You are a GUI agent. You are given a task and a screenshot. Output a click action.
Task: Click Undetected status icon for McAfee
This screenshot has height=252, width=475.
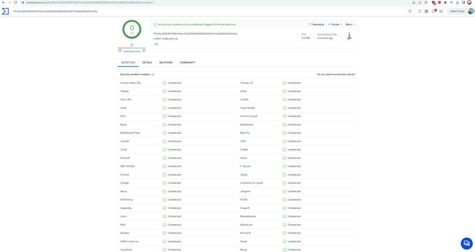(x=164, y=233)
